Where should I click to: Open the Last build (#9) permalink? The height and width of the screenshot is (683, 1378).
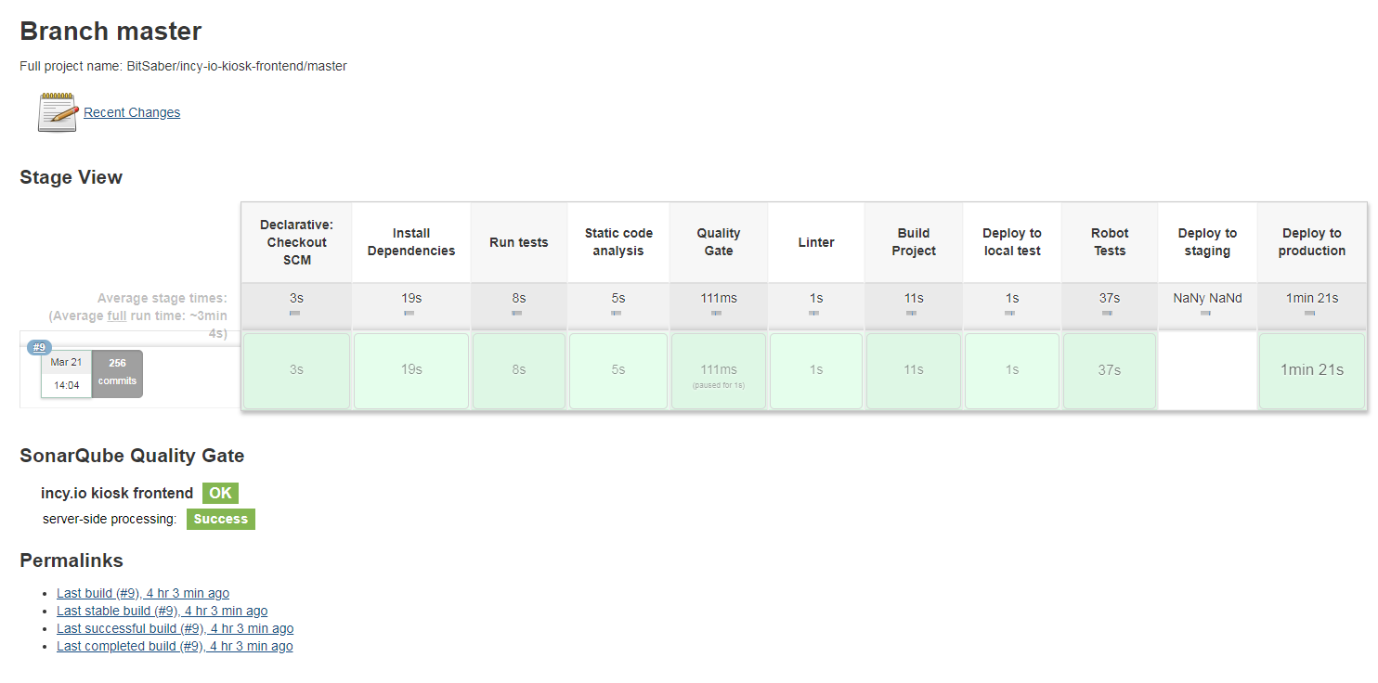pos(143,593)
